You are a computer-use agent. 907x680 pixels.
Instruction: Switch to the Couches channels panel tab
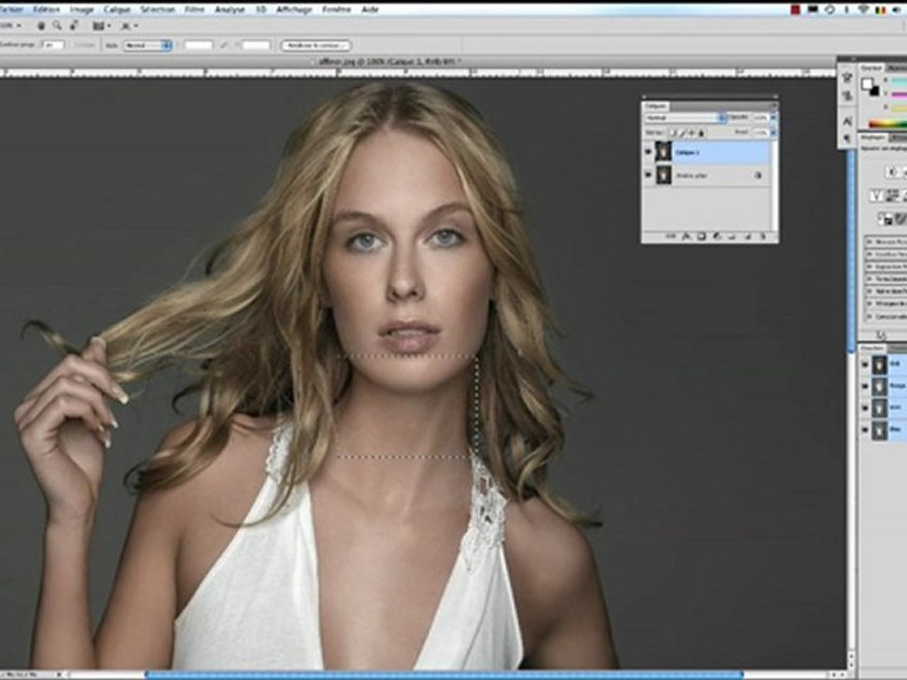[872, 348]
